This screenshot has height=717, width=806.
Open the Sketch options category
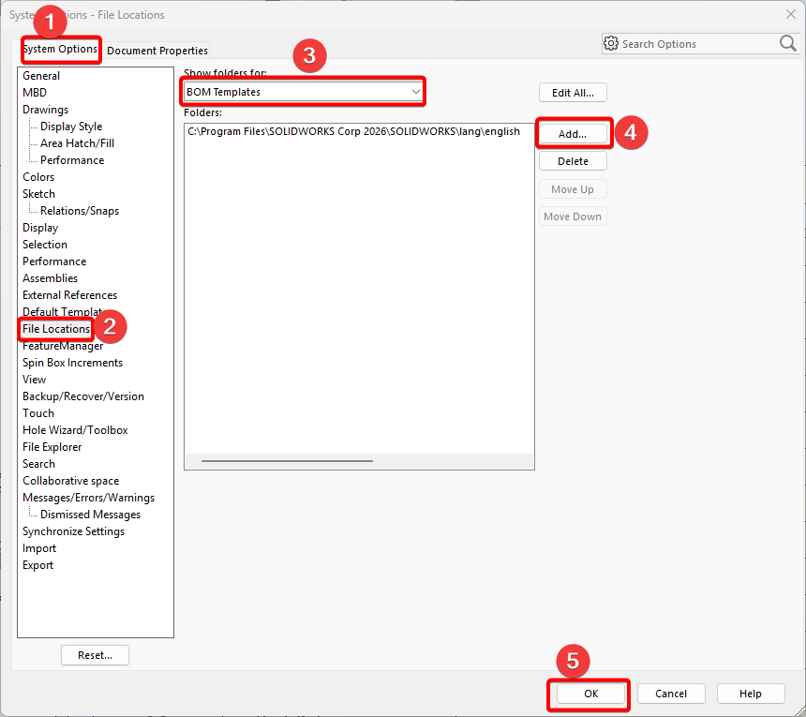tap(38, 194)
